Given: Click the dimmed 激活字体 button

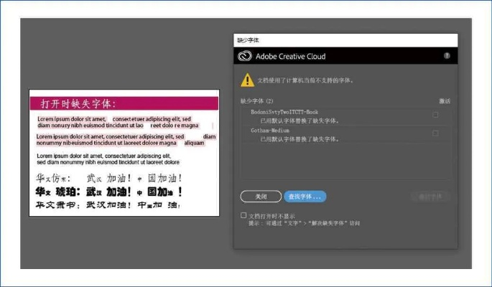Looking at the screenshot, I should 431,196.
